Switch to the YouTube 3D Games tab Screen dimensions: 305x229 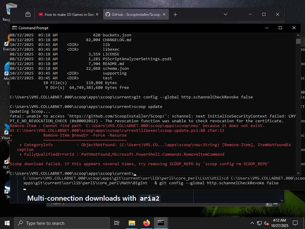click(69, 14)
